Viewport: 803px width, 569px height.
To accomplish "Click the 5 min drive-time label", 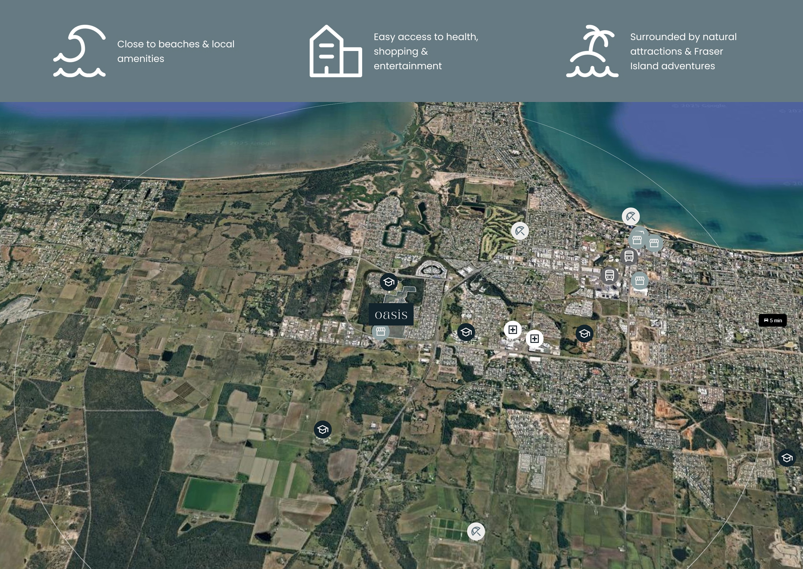I will (772, 321).
